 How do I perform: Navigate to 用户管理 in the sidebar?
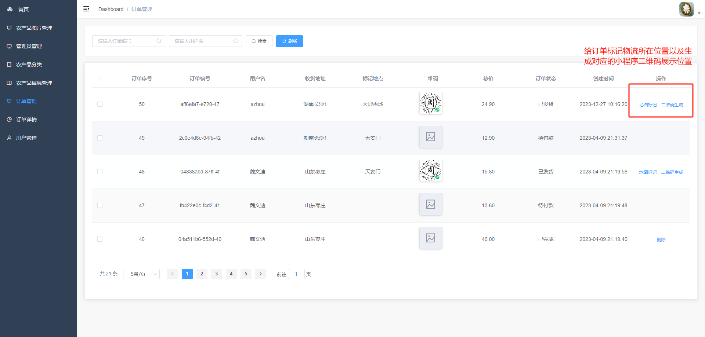[26, 138]
